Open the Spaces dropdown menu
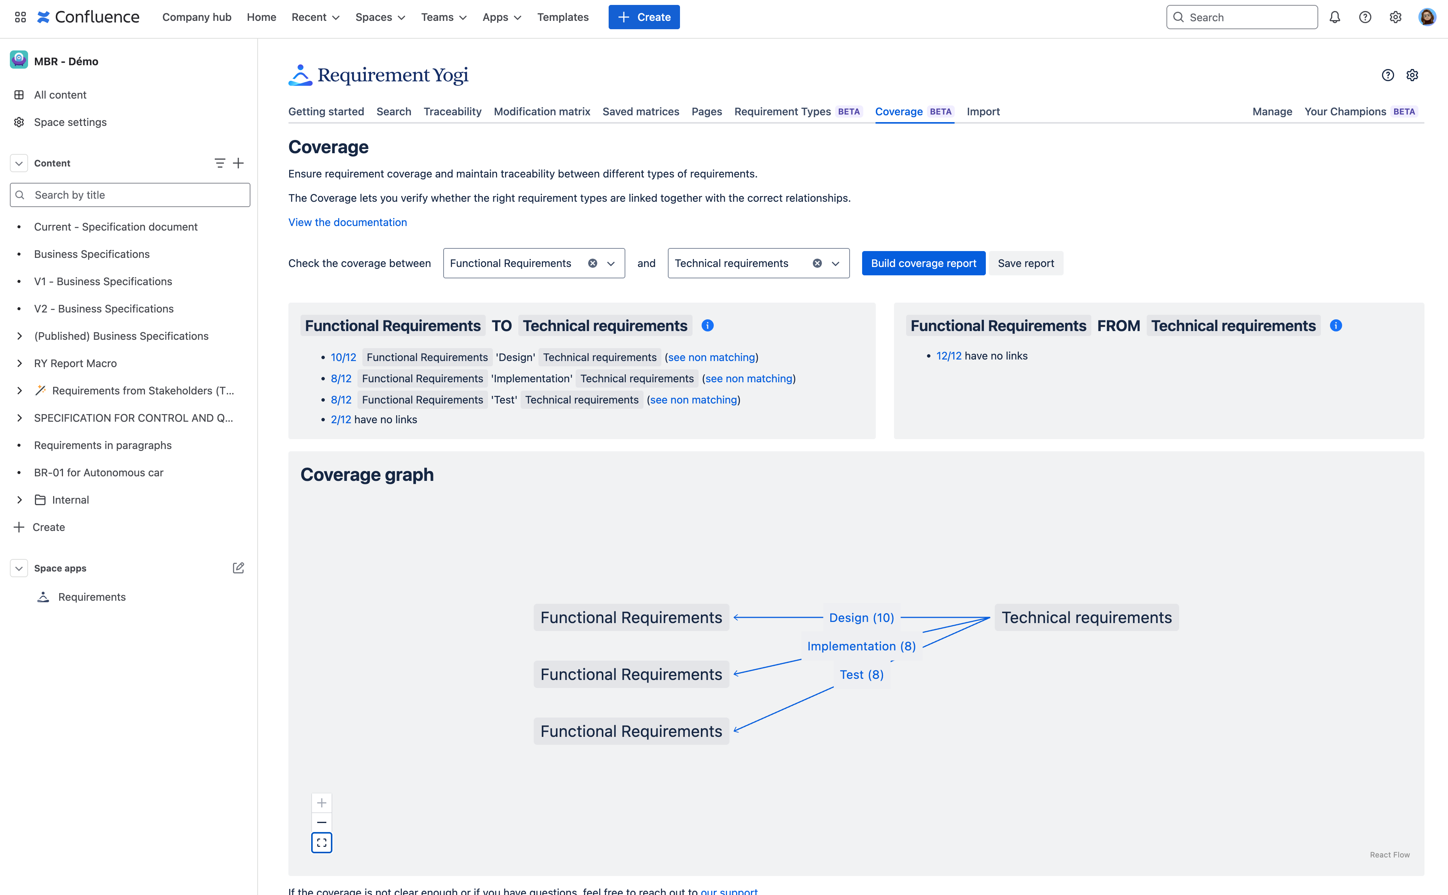 click(x=380, y=17)
